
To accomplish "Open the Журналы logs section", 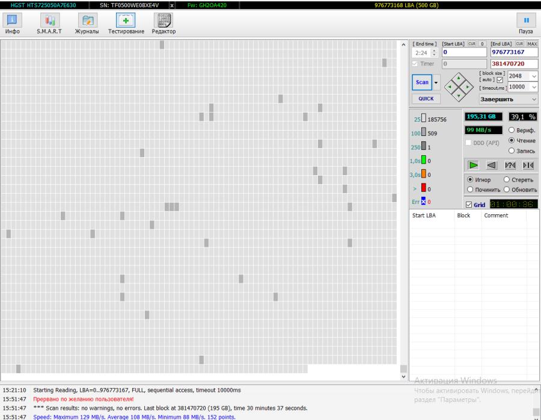I will click(x=87, y=23).
